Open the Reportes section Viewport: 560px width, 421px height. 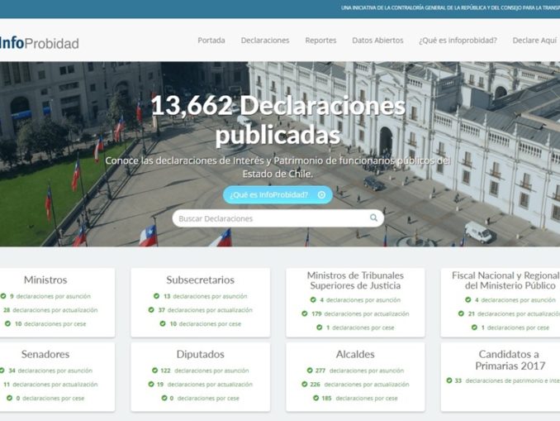[320, 41]
